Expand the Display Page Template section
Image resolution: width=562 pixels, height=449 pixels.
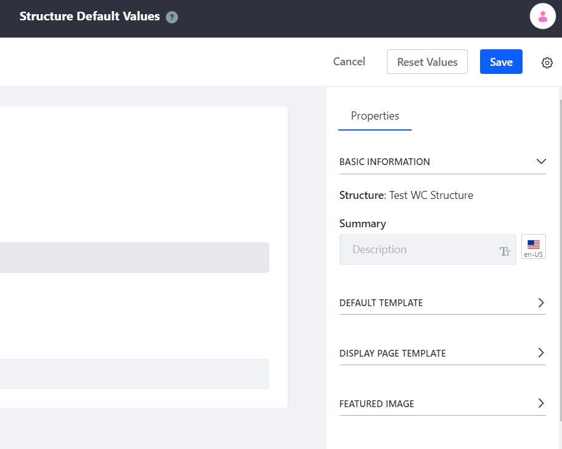(x=442, y=354)
